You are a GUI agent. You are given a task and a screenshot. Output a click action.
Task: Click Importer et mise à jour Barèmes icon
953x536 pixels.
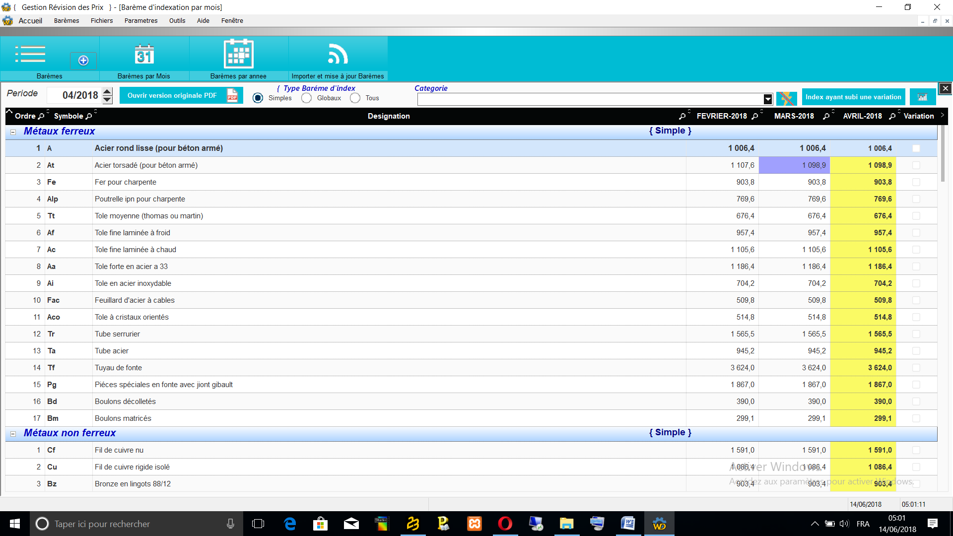338,54
